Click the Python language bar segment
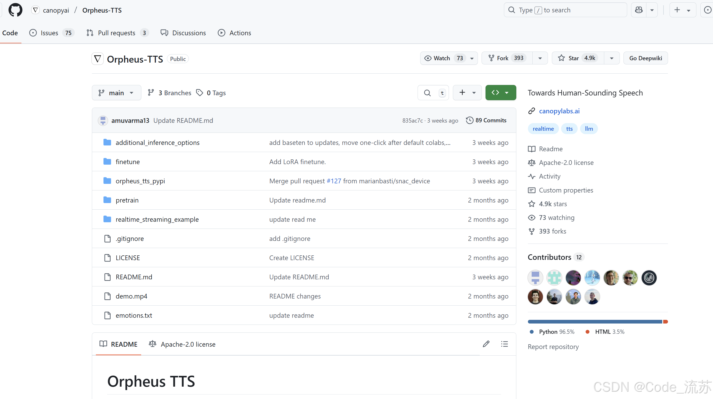713x399 pixels. tap(595, 322)
